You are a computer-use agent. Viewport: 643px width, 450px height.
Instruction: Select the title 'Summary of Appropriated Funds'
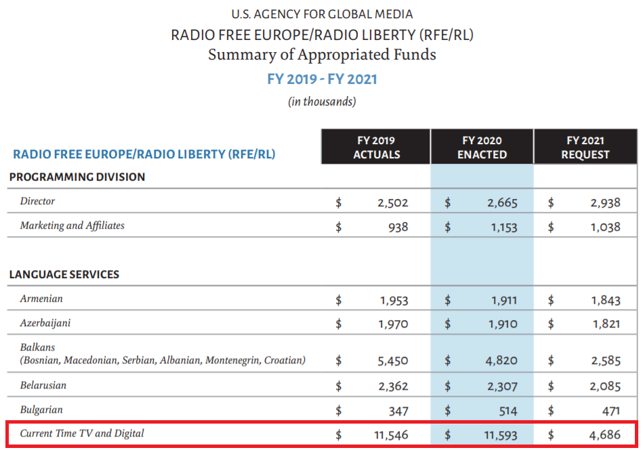pos(322,55)
